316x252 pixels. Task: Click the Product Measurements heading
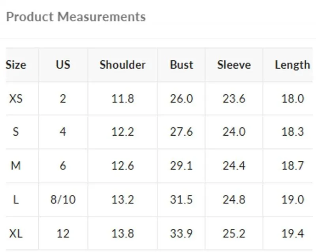click(x=76, y=17)
